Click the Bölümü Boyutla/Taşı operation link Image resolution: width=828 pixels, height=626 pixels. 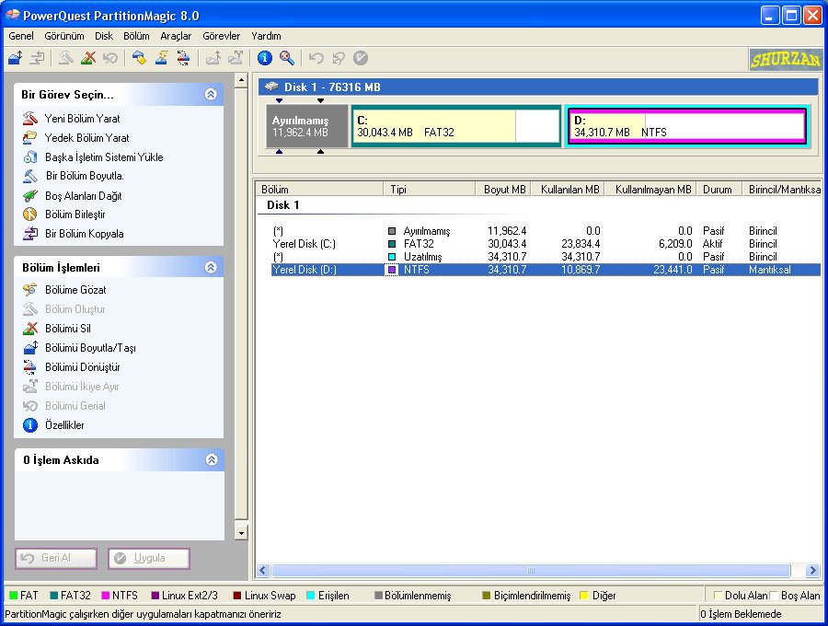tap(90, 348)
